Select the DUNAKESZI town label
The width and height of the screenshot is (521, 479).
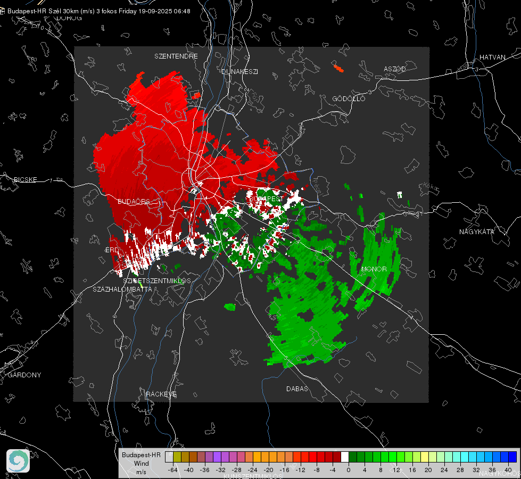click(x=239, y=71)
